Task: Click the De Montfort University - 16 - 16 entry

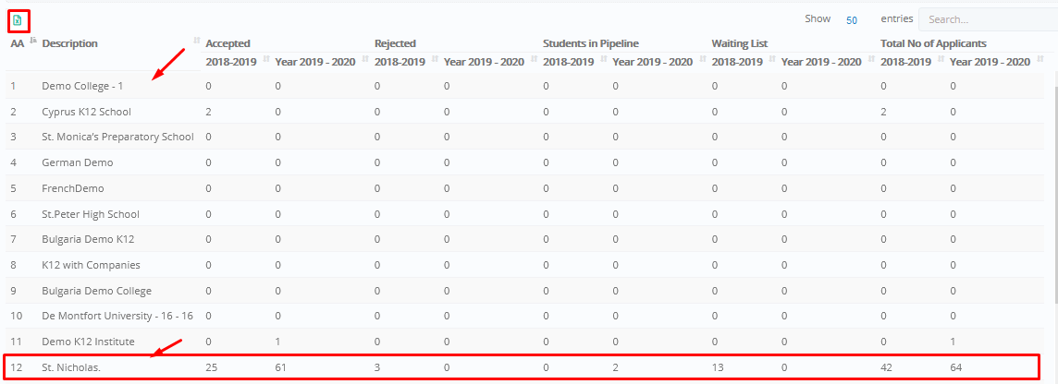Action: [x=117, y=316]
